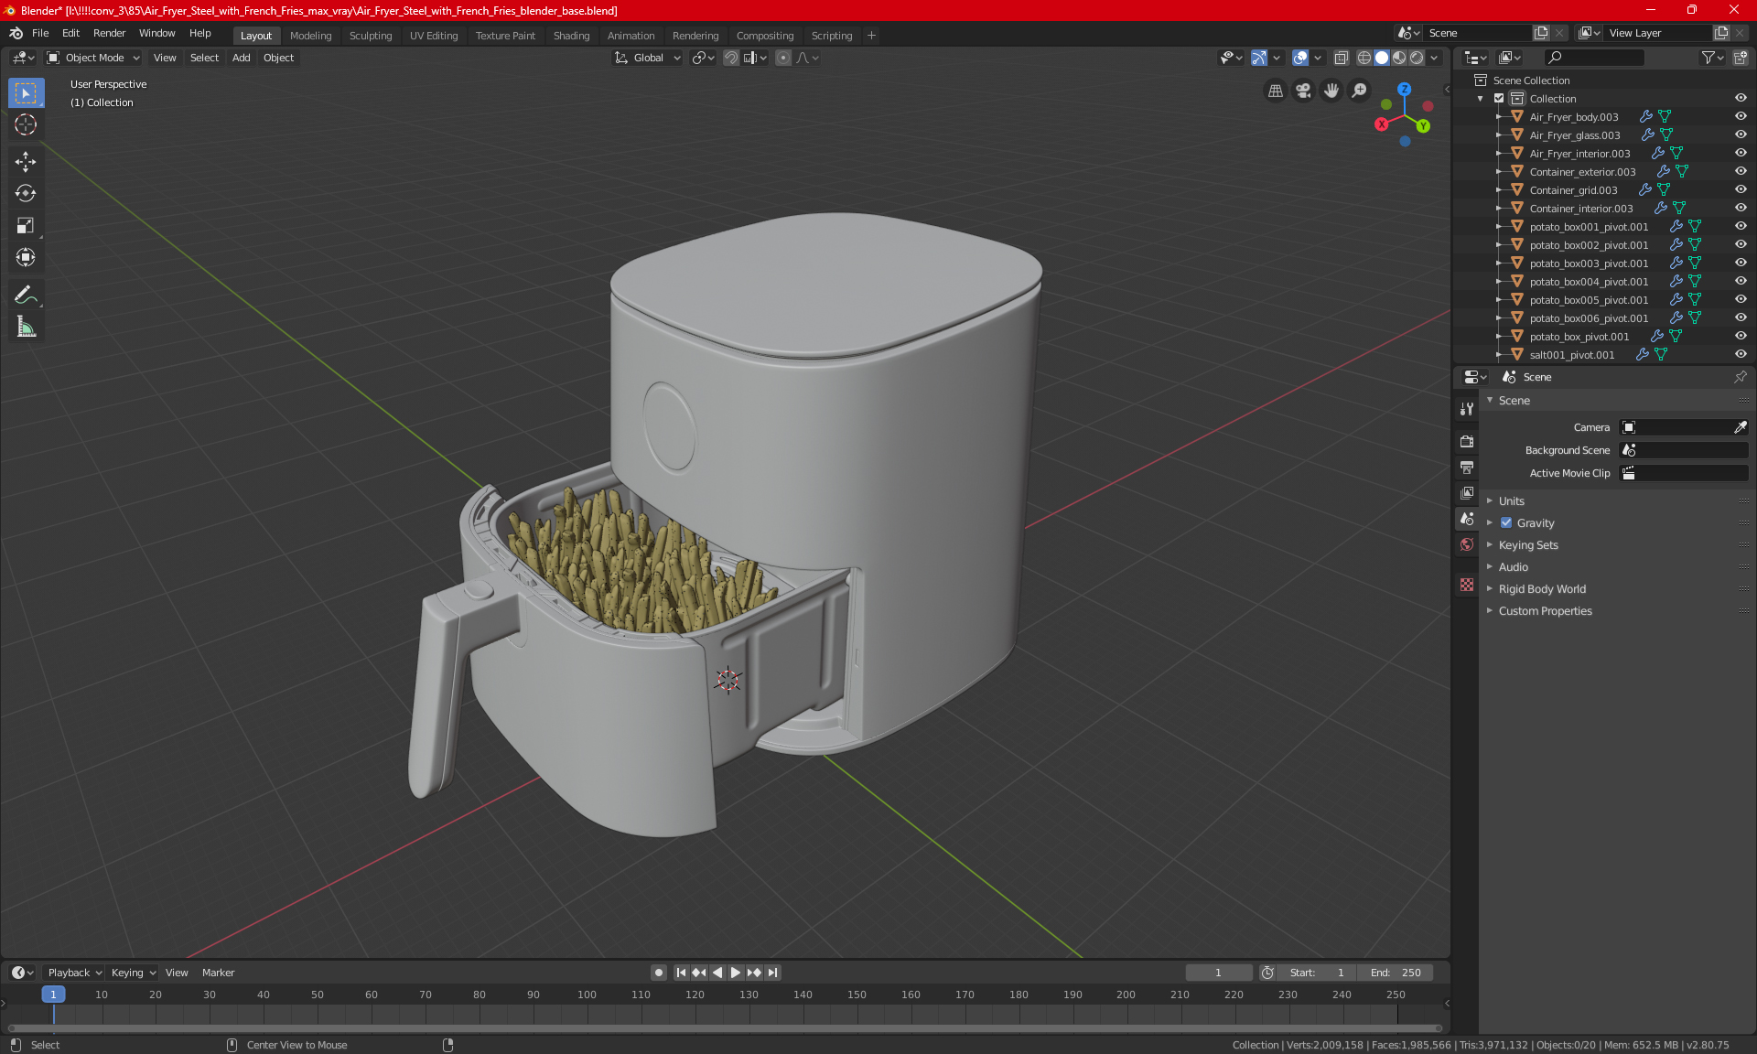Click the Rotate tool icon

coord(25,192)
